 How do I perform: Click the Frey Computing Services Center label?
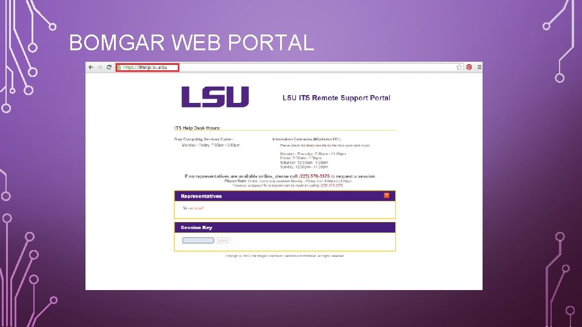point(204,139)
